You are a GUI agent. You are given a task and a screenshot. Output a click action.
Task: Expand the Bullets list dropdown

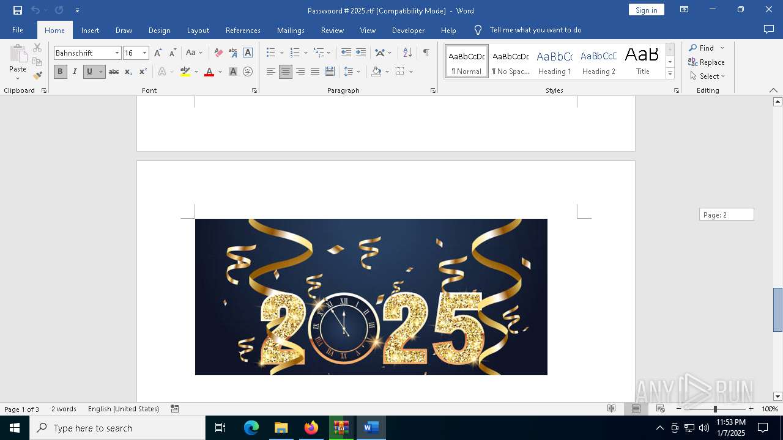pos(281,53)
